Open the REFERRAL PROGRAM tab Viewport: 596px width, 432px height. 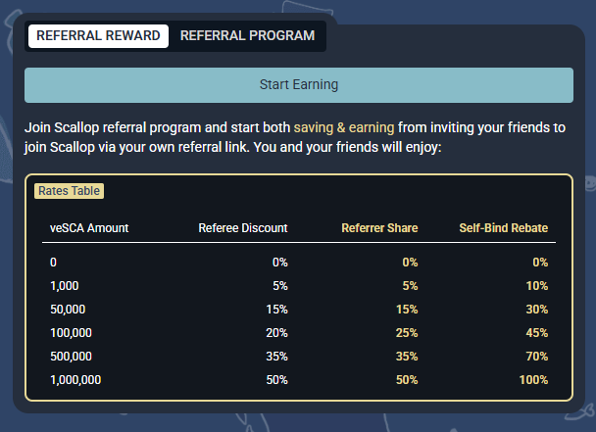[x=247, y=36]
